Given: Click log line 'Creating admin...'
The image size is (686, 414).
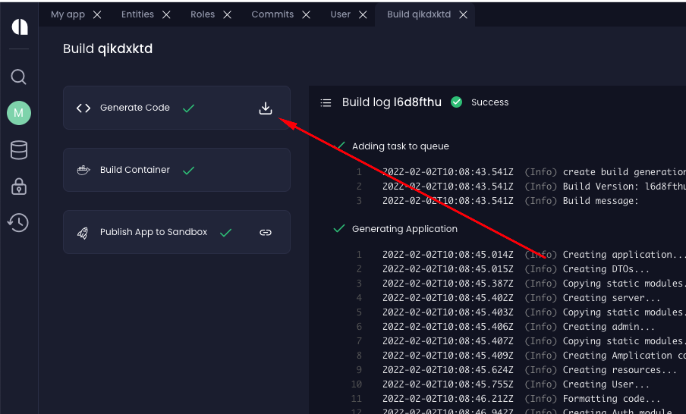Looking at the screenshot, I should coord(609,327).
